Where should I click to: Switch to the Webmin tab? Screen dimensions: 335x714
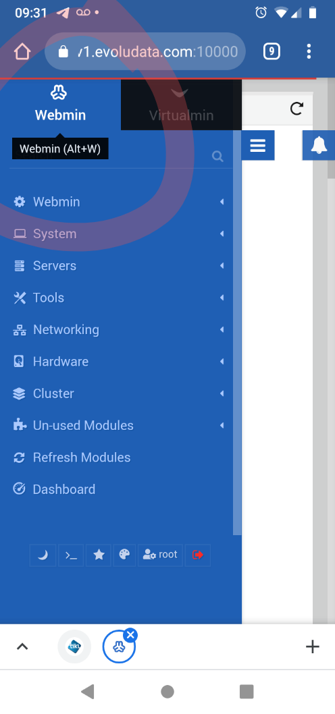60,105
